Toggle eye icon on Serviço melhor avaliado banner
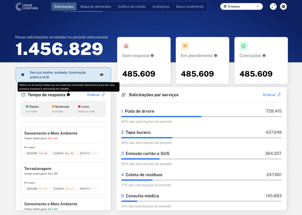Viewport: 302px width, 215px height. [x=102, y=75]
